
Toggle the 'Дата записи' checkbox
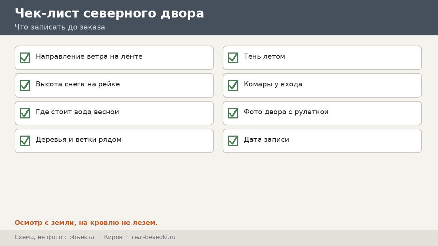tap(233, 141)
